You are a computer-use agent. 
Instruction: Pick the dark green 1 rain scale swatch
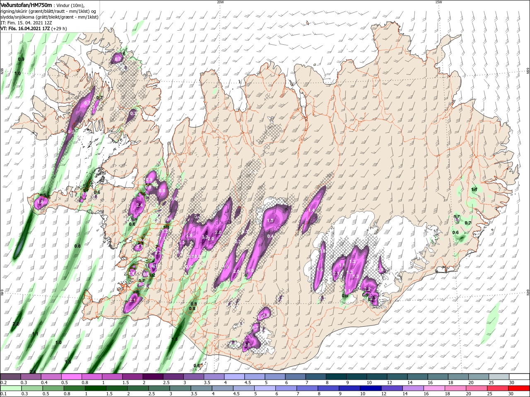point(95,388)
